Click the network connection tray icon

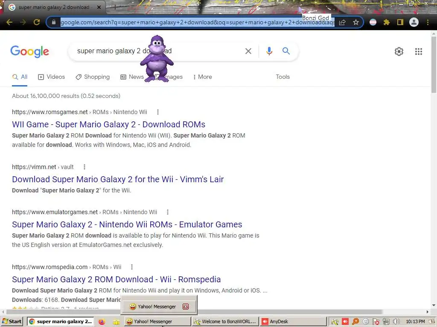pos(386,322)
